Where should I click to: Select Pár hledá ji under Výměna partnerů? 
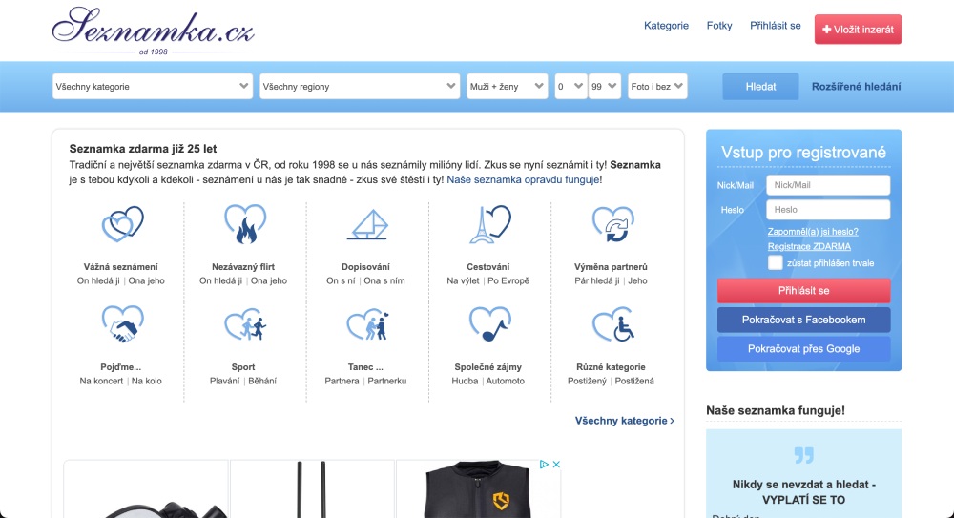597,280
